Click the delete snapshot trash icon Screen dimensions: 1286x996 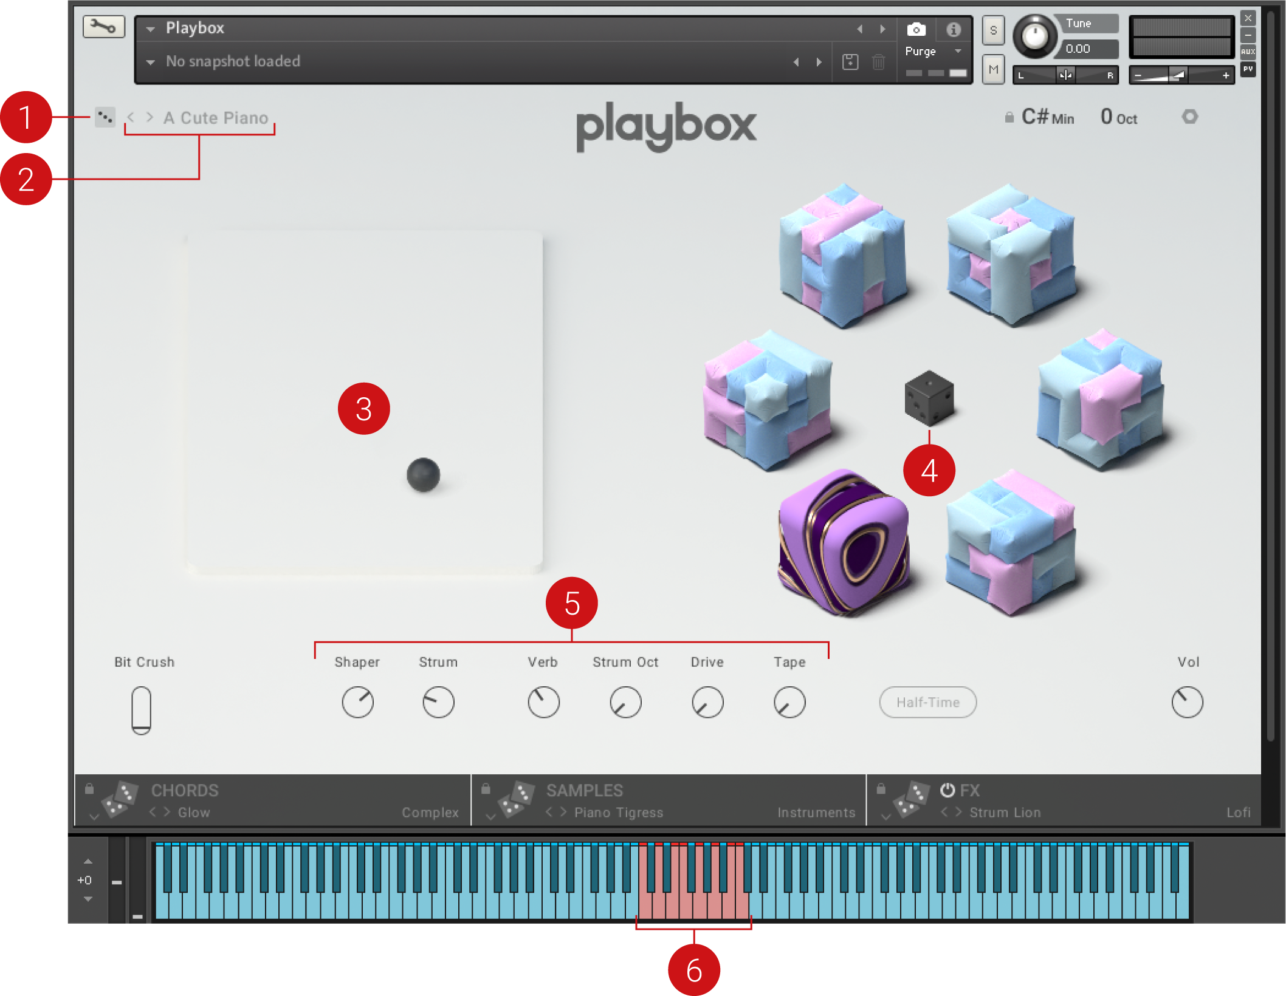(878, 62)
